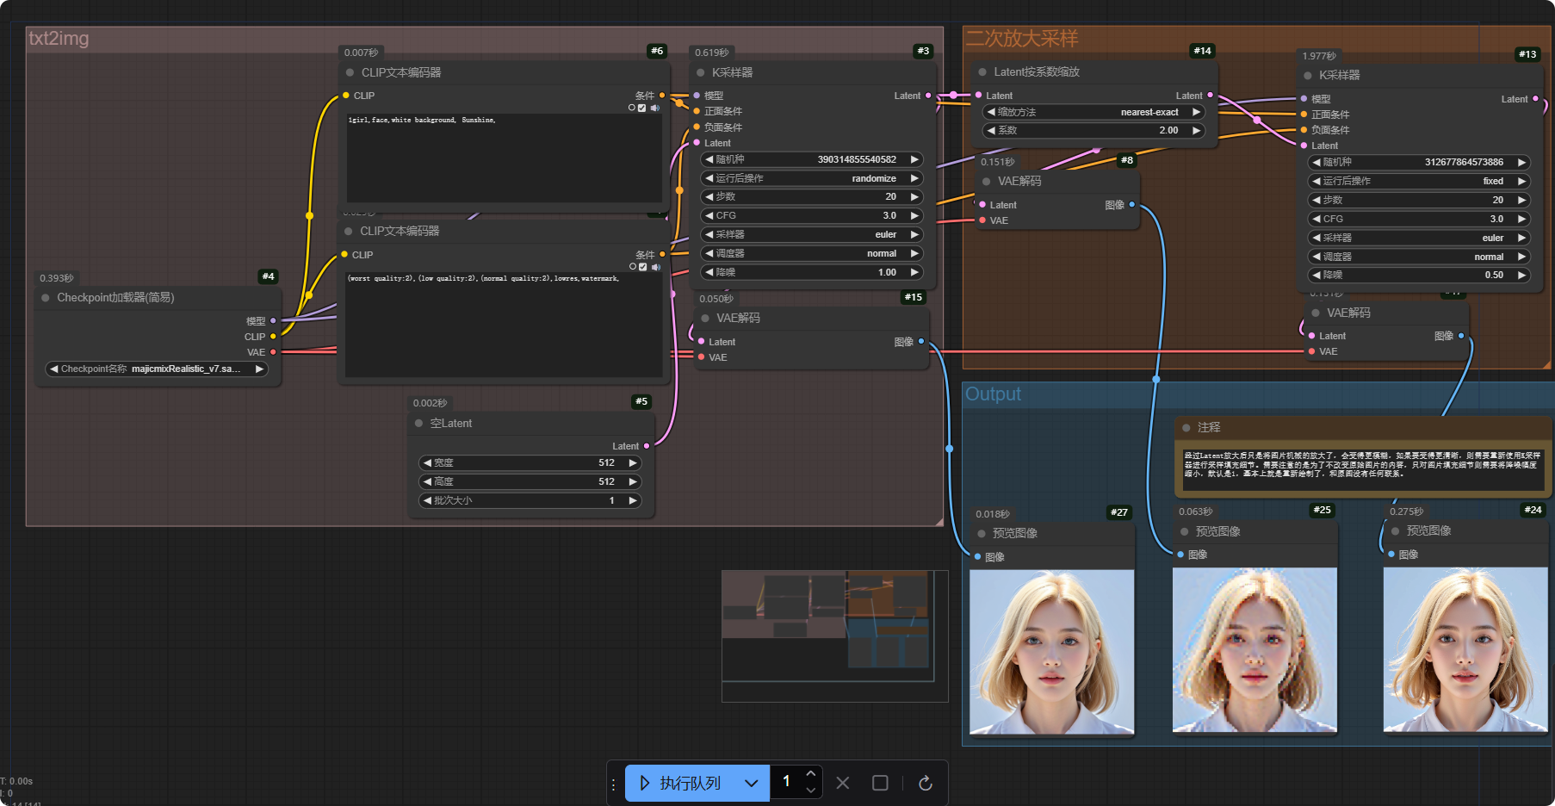Click the right arrow of CFG in node #3
The height and width of the screenshot is (806, 1555).
click(914, 215)
